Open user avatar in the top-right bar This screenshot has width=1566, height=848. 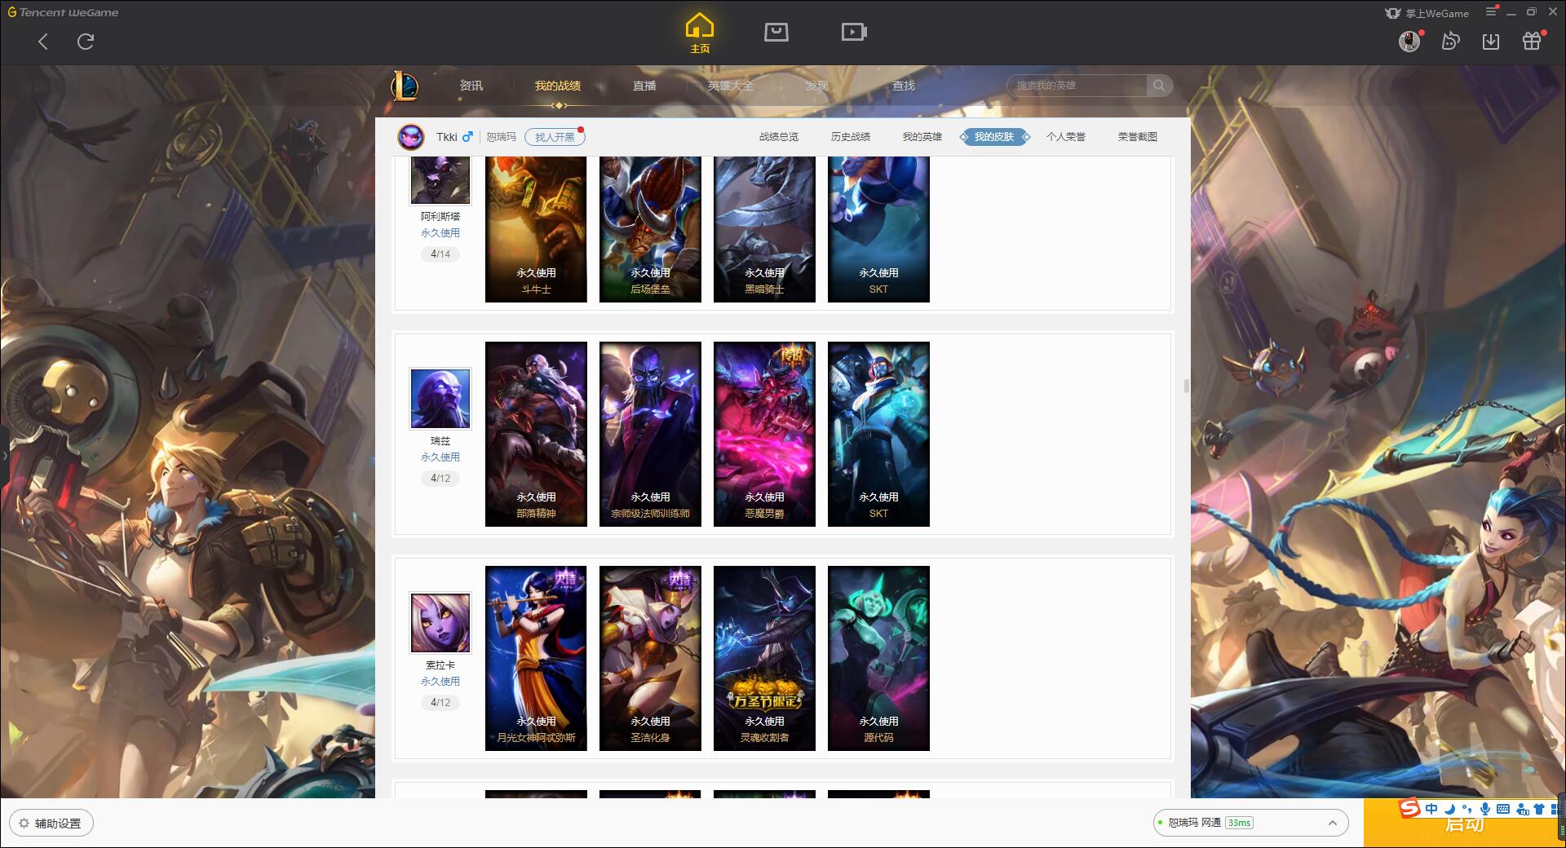tap(1409, 41)
